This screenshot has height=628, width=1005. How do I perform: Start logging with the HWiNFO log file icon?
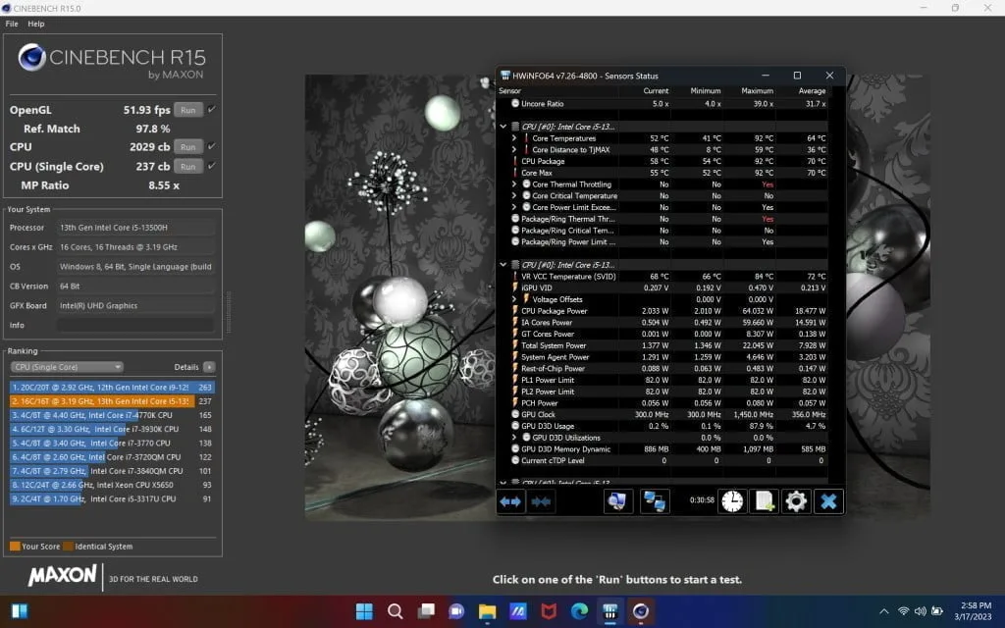764,501
